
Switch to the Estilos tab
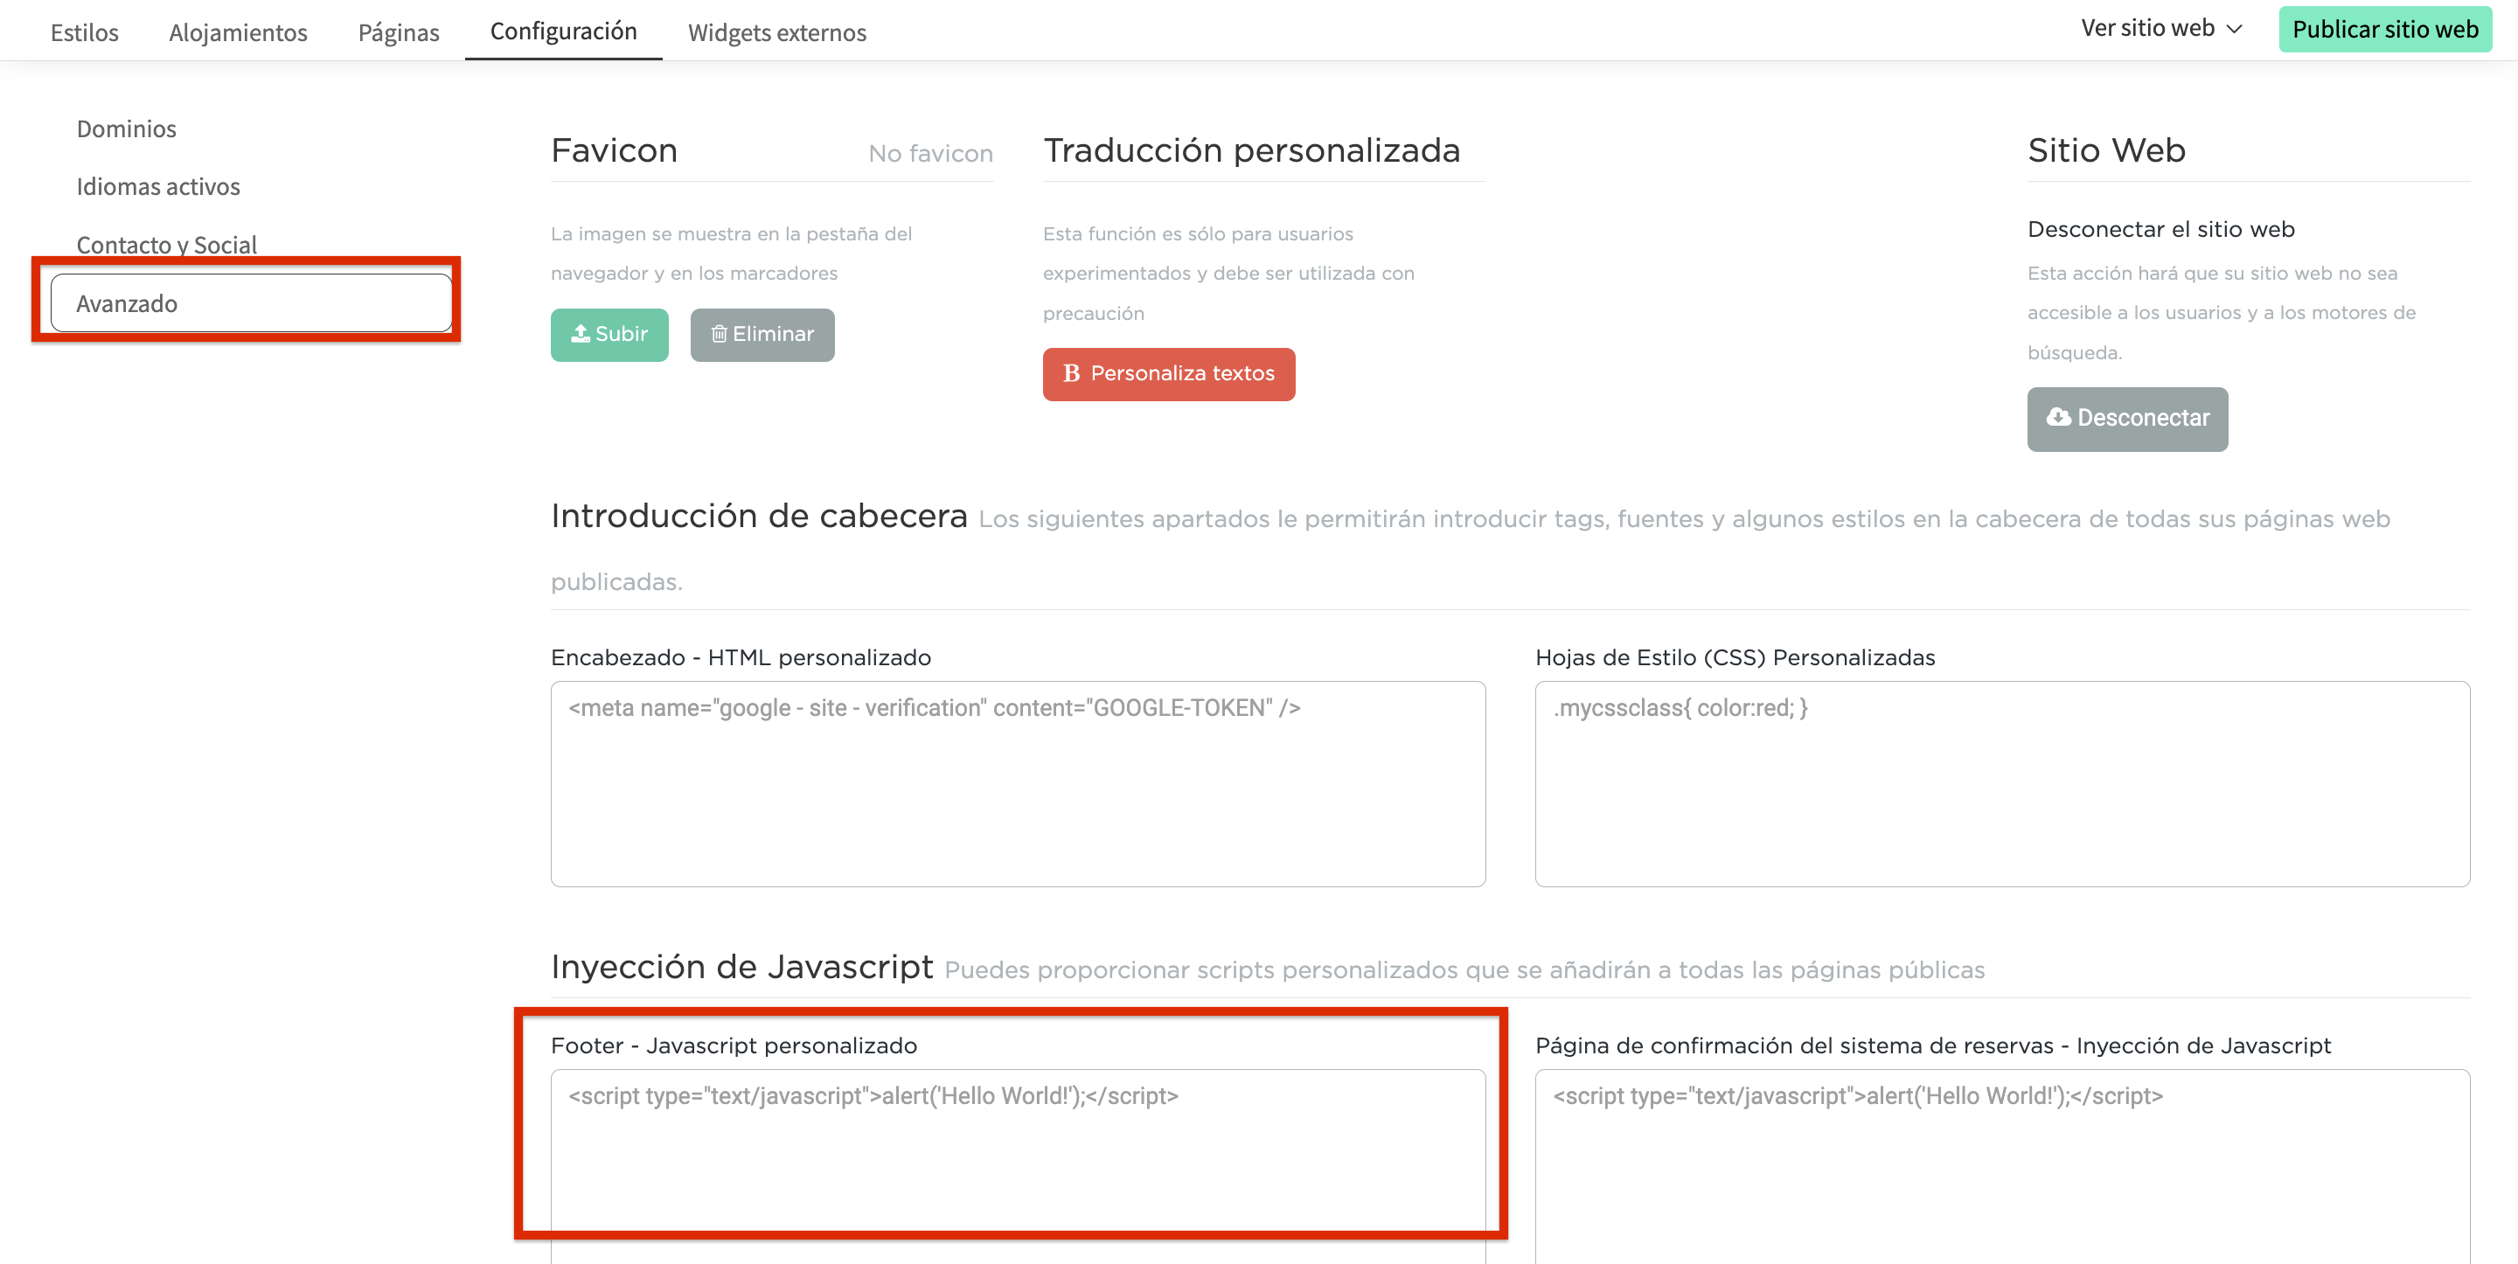click(x=84, y=32)
